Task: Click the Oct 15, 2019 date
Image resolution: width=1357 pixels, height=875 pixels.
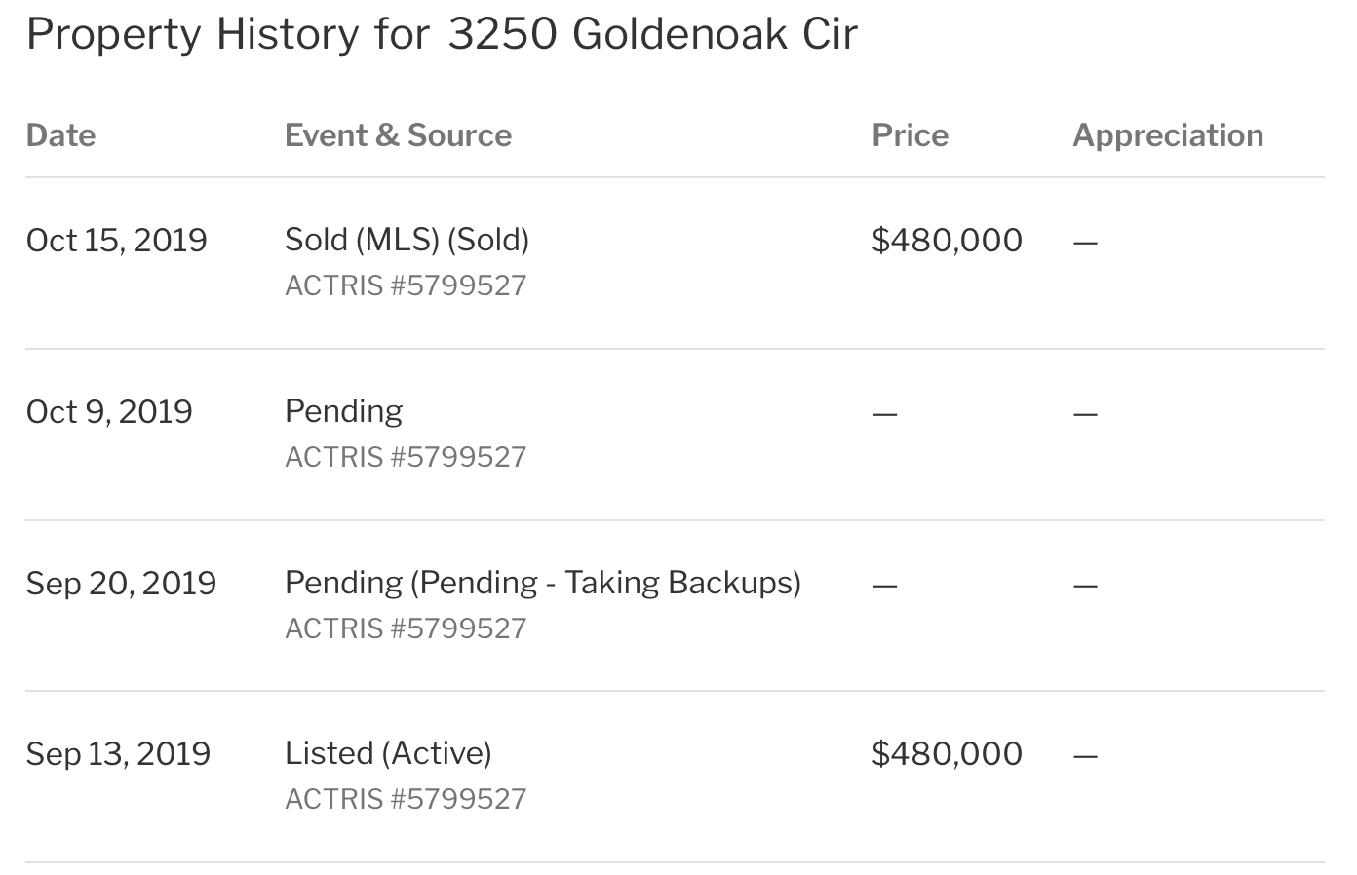Action: tap(117, 241)
